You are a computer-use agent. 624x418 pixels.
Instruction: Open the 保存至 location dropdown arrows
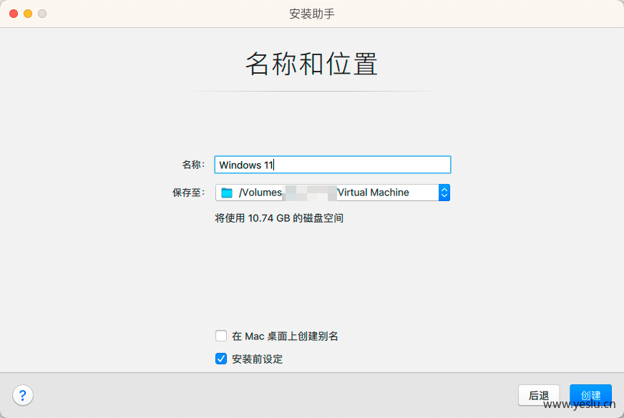tap(444, 193)
